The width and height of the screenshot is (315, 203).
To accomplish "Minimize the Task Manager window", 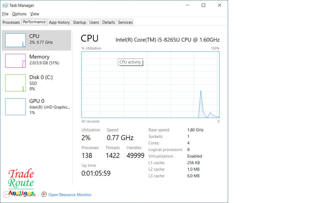I will [188, 5].
